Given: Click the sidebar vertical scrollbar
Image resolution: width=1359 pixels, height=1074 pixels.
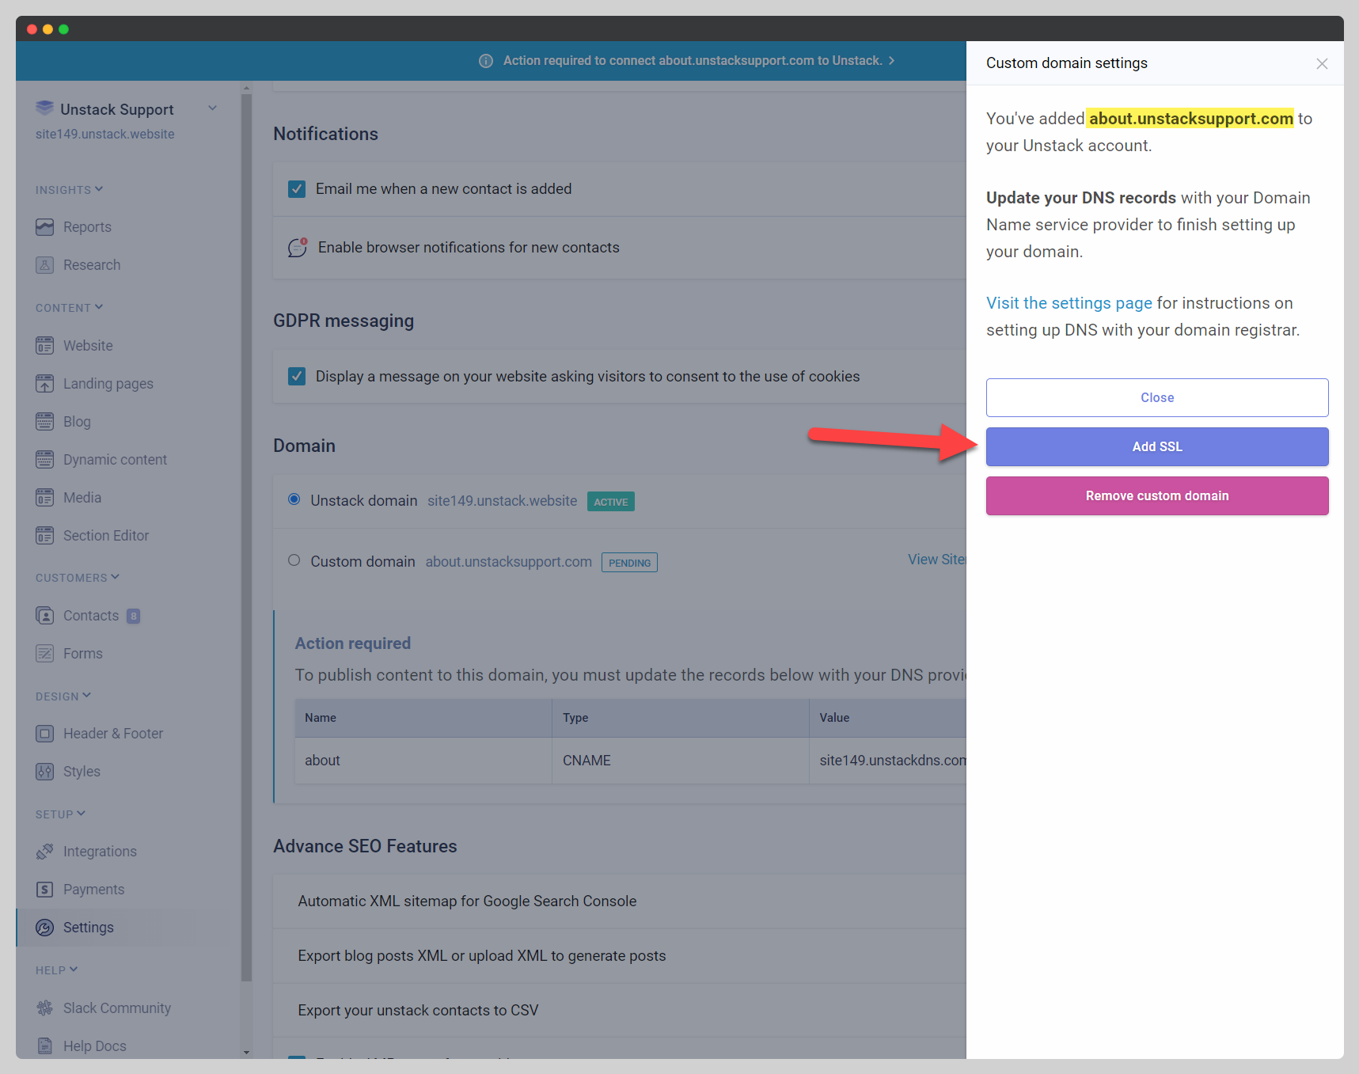Looking at the screenshot, I should (x=246, y=538).
